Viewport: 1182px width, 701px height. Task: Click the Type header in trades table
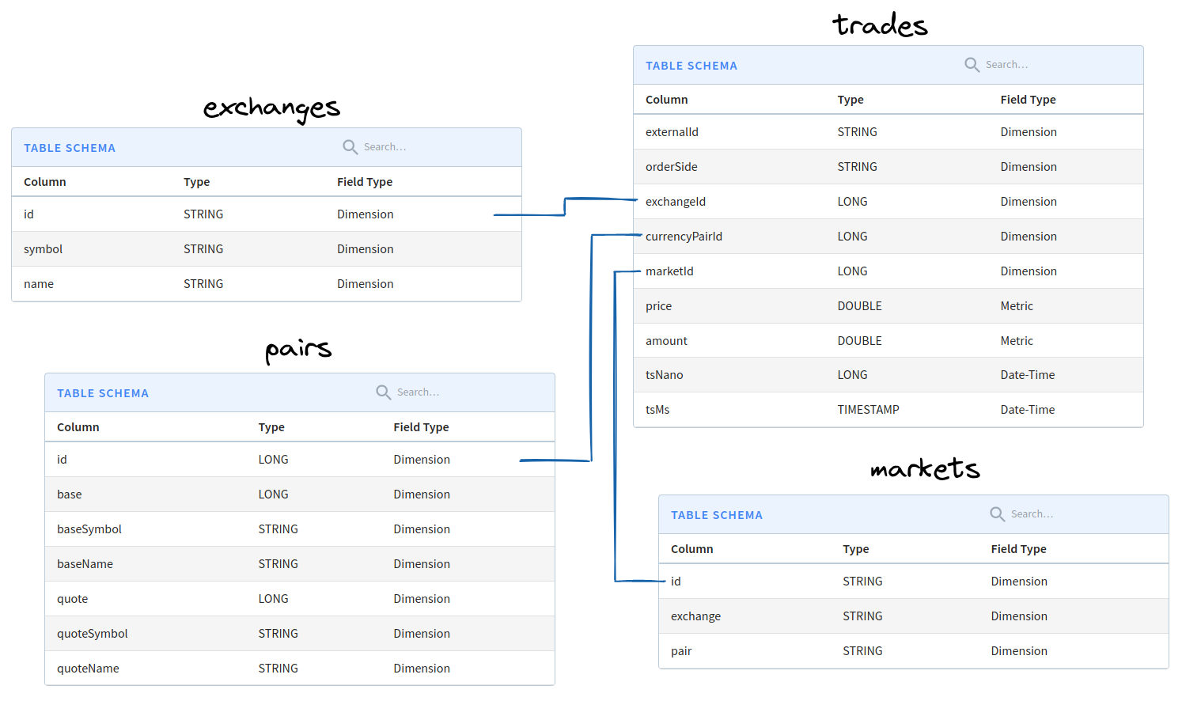(x=851, y=100)
